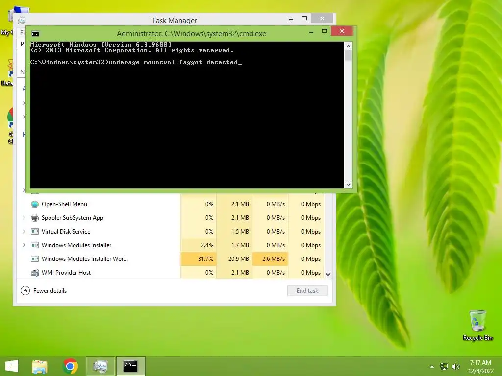Select the WMI Provider Host name
The width and height of the screenshot is (502, 376).
click(x=66, y=273)
